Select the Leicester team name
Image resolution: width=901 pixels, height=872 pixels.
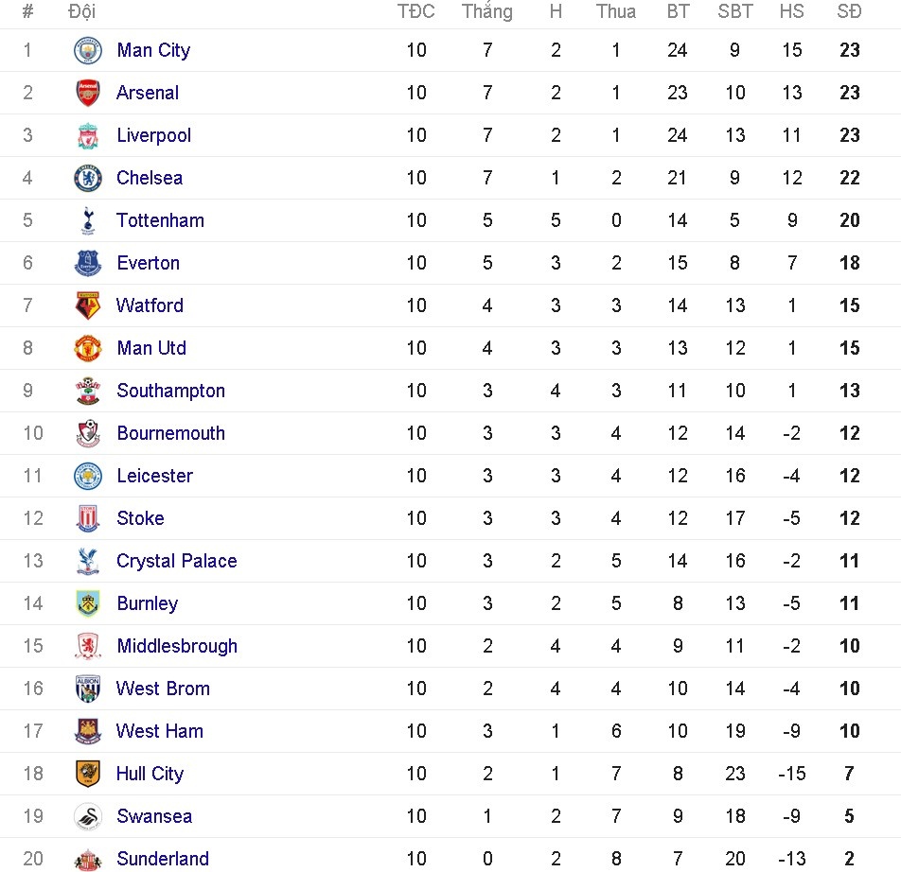[x=154, y=476]
